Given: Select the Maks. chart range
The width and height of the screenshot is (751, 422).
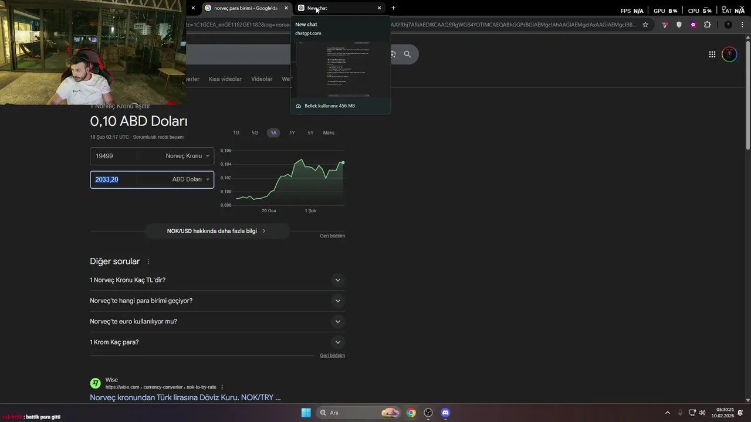Looking at the screenshot, I should 329,133.
